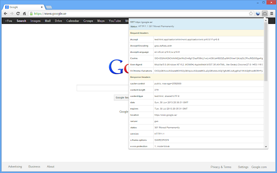Open Images in the Google bar

click(35, 21)
